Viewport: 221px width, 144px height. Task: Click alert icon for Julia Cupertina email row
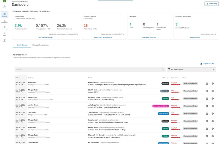pos(213,106)
